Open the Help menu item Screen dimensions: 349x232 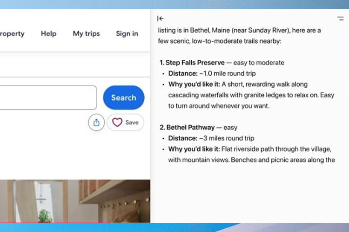tap(48, 33)
